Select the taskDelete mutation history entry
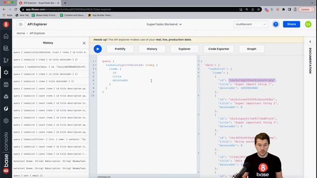Screen dimensions: 317x178 (x=51, y=67)
